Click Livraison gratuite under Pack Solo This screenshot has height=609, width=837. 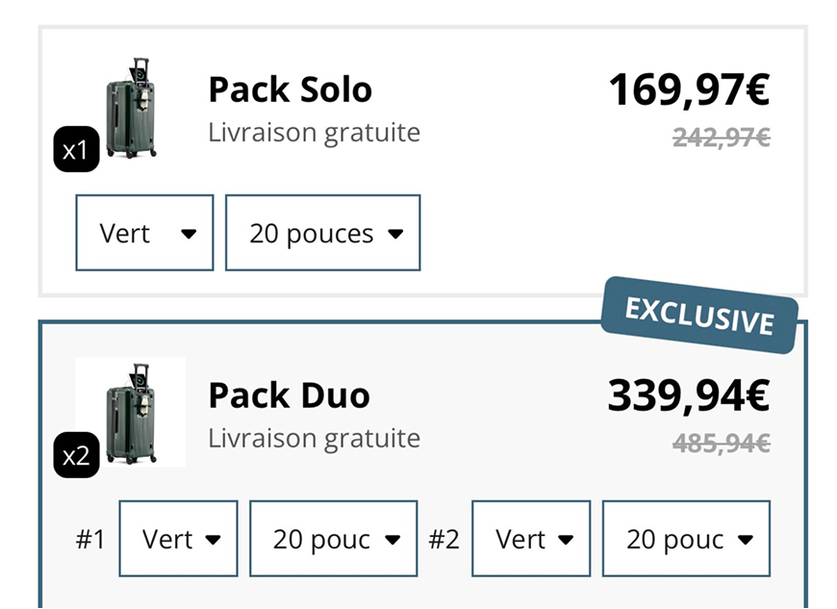(x=314, y=132)
